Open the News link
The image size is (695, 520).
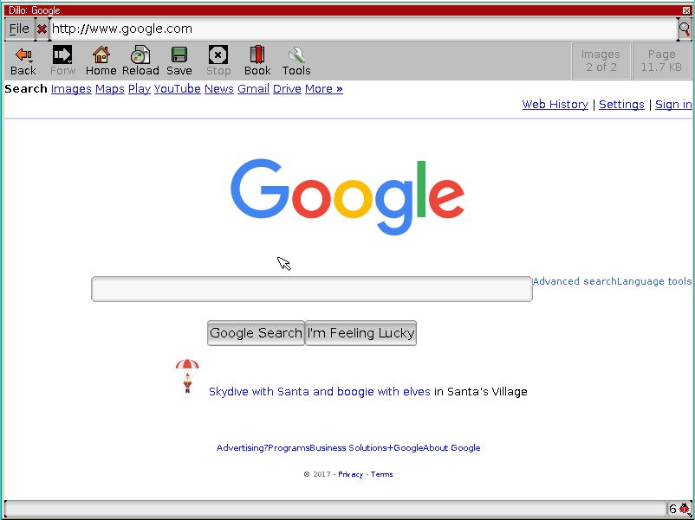(x=219, y=89)
